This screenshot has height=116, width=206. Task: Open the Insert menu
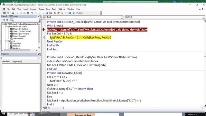(x=26, y=9)
